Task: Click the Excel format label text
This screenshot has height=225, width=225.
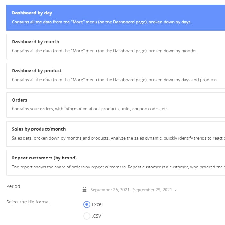Action: click(97, 204)
